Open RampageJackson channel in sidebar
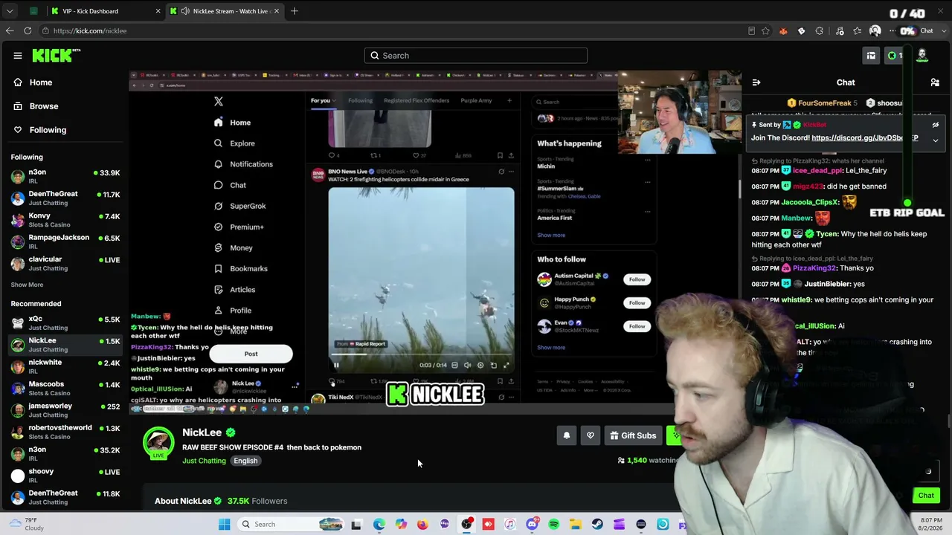Image resolution: width=952 pixels, height=535 pixels. pos(65,242)
